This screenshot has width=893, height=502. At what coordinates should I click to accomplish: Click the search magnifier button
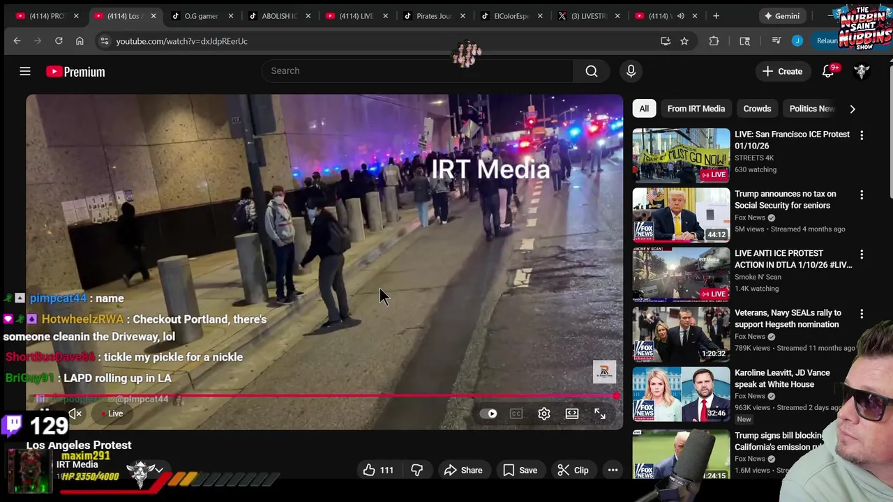(591, 70)
